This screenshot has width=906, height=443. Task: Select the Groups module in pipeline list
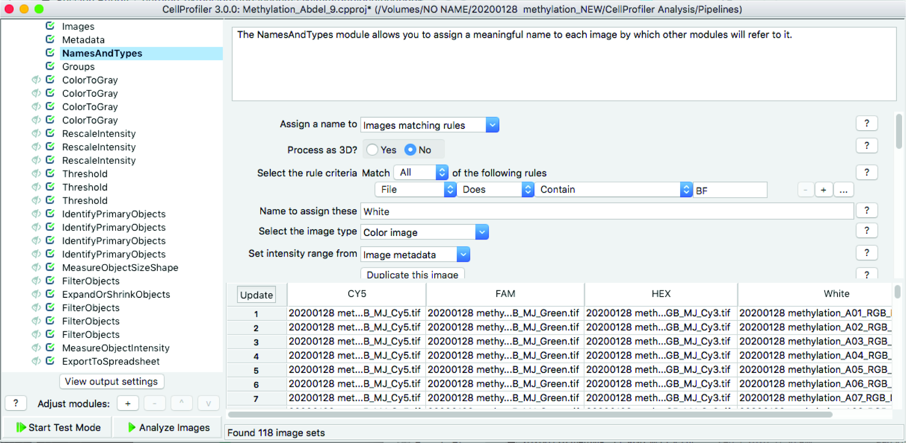click(x=78, y=67)
